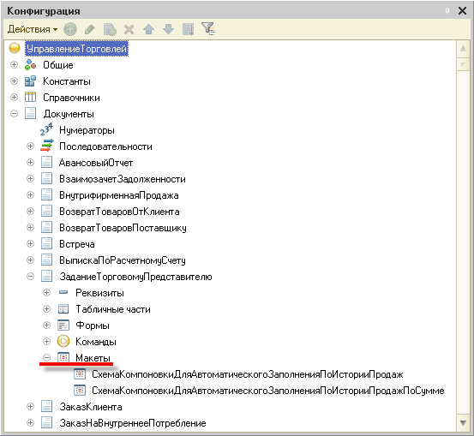
Task: Expand the Последовательности node
Action: 30,146
